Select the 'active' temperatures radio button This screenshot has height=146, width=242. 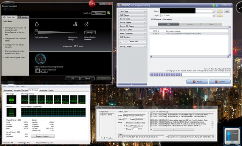pyautogui.click(x=107, y=138)
